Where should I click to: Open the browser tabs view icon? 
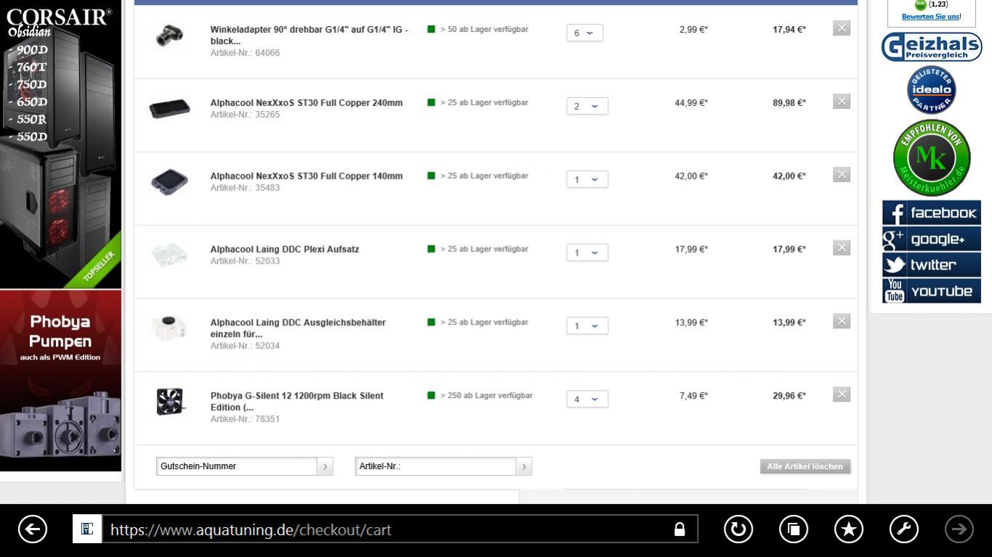794,529
